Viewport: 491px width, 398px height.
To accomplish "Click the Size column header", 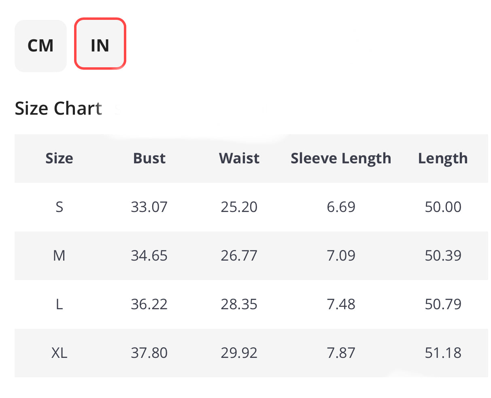I will 59,158.
